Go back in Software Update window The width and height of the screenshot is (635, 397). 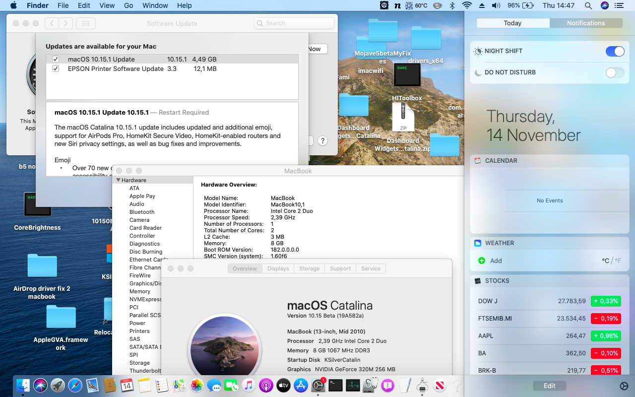52,23
